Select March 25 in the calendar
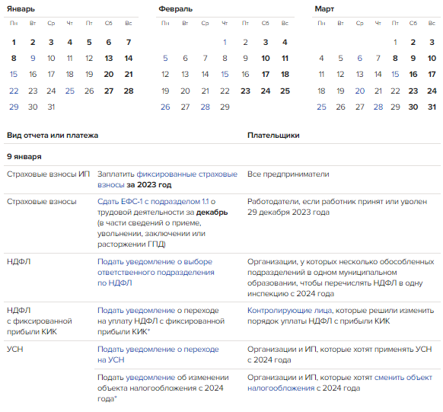Image resolution: width=443 pixels, height=412 pixels. point(321,107)
